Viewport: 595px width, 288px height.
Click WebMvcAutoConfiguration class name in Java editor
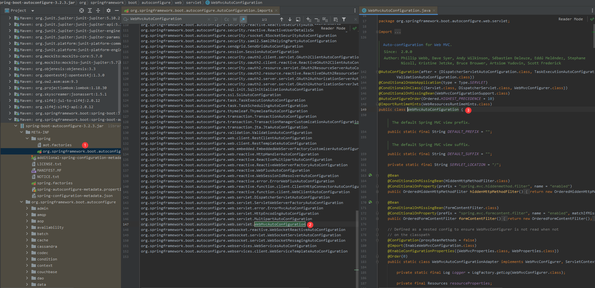(433, 109)
